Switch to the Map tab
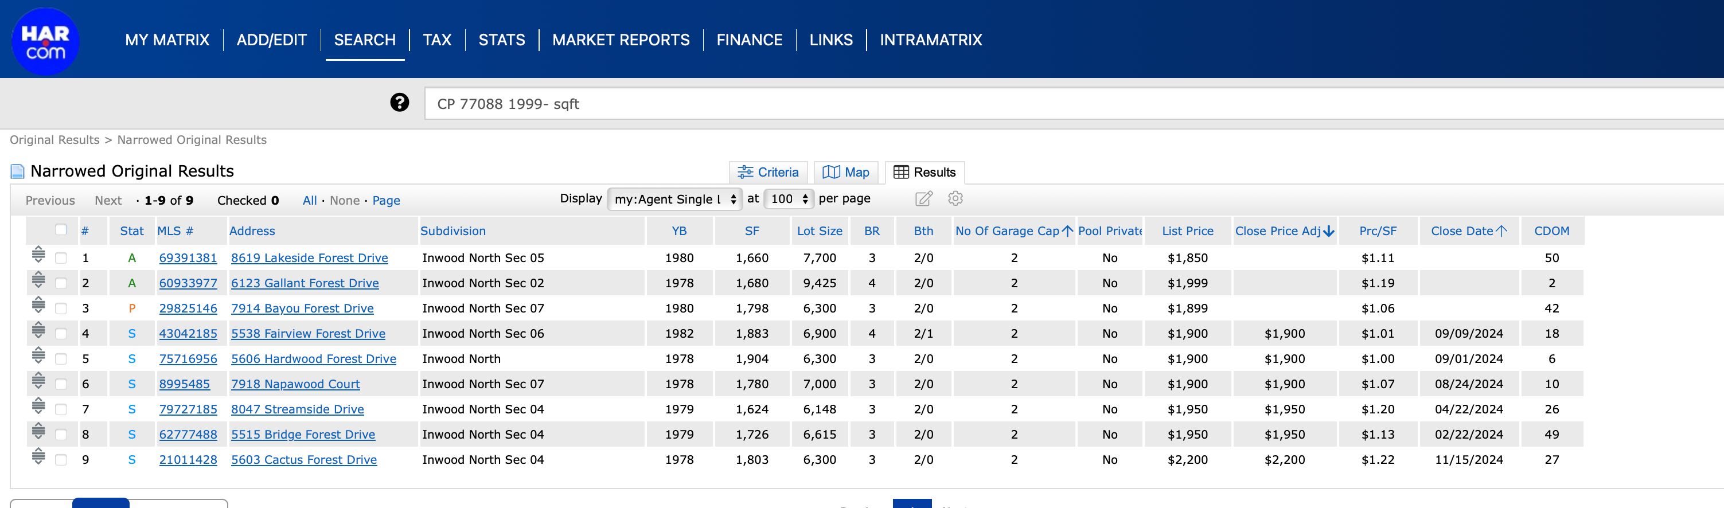This screenshot has width=1724, height=508. click(x=846, y=173)
